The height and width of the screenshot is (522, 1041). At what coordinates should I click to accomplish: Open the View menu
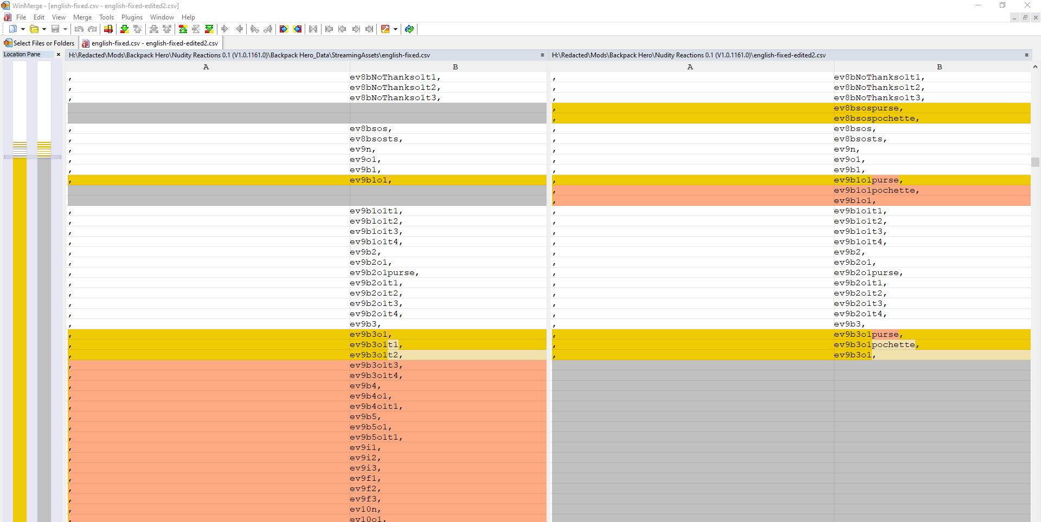pyautogui.click(x=59, y=17)
